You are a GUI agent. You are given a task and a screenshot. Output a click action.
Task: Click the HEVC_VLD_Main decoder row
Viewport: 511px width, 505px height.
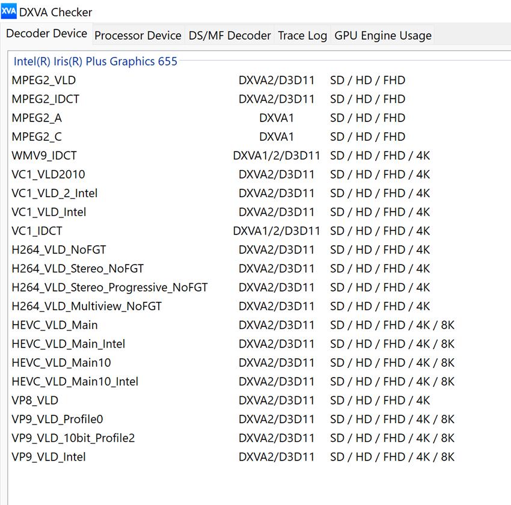(x=55, y=325)
